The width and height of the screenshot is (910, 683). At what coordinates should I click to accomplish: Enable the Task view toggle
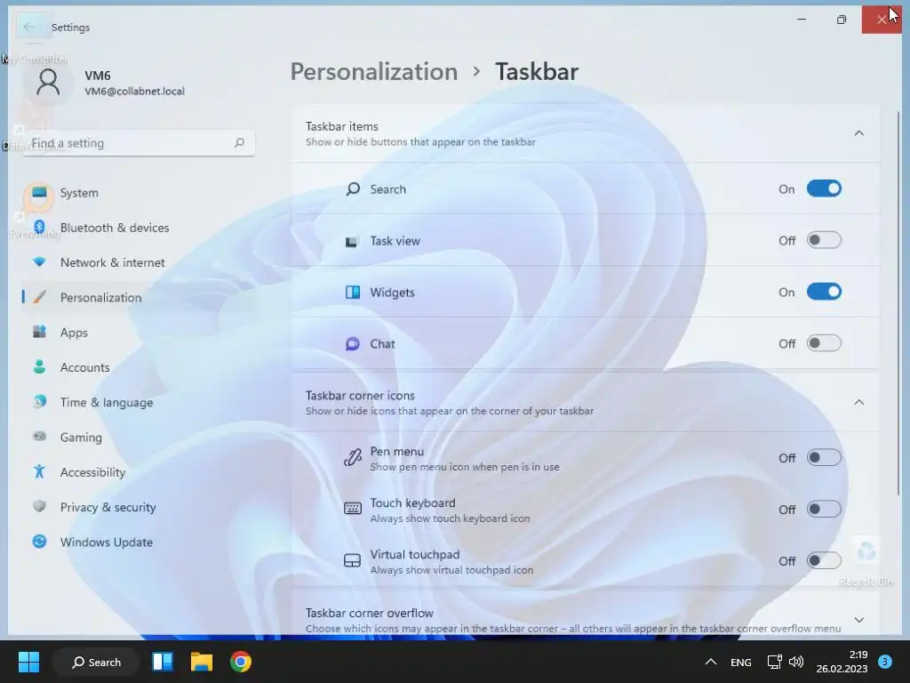824,240
